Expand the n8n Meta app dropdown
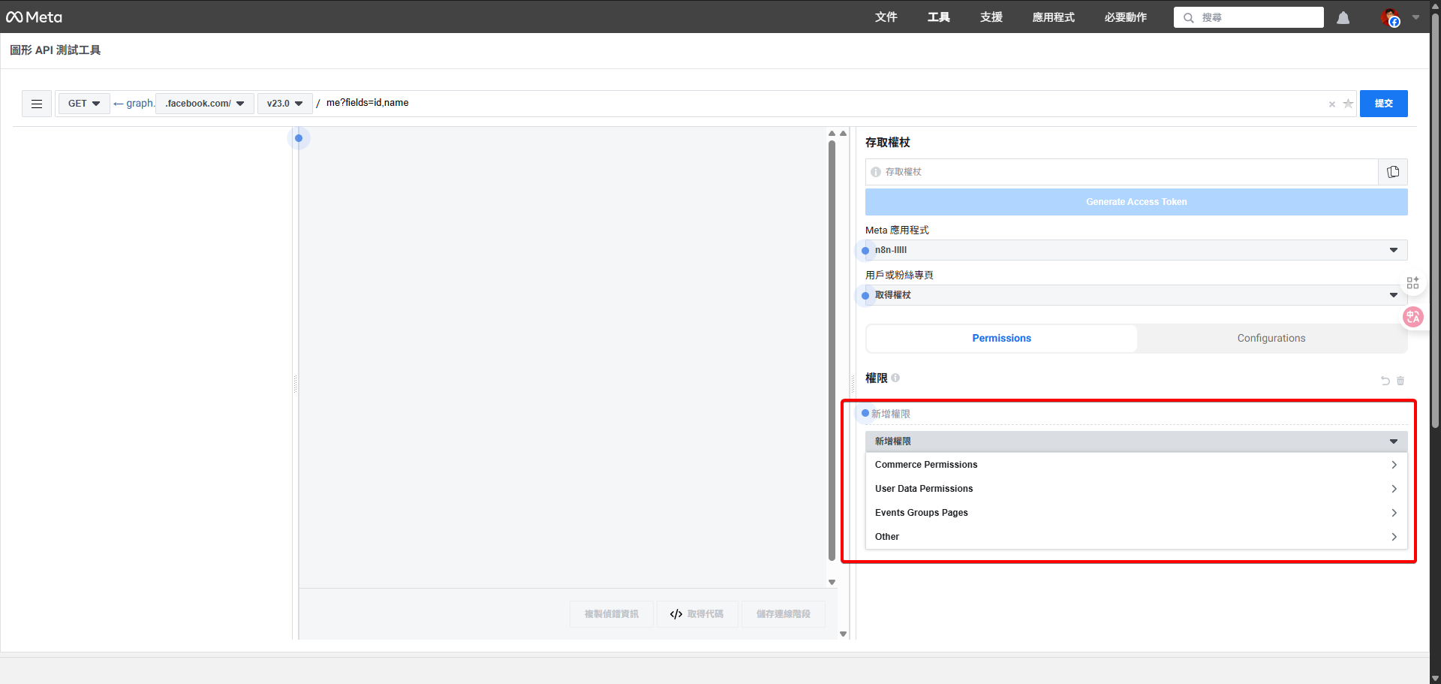Image resolution: width=1441 pixels, height=684 pixels. point(1136,250)
